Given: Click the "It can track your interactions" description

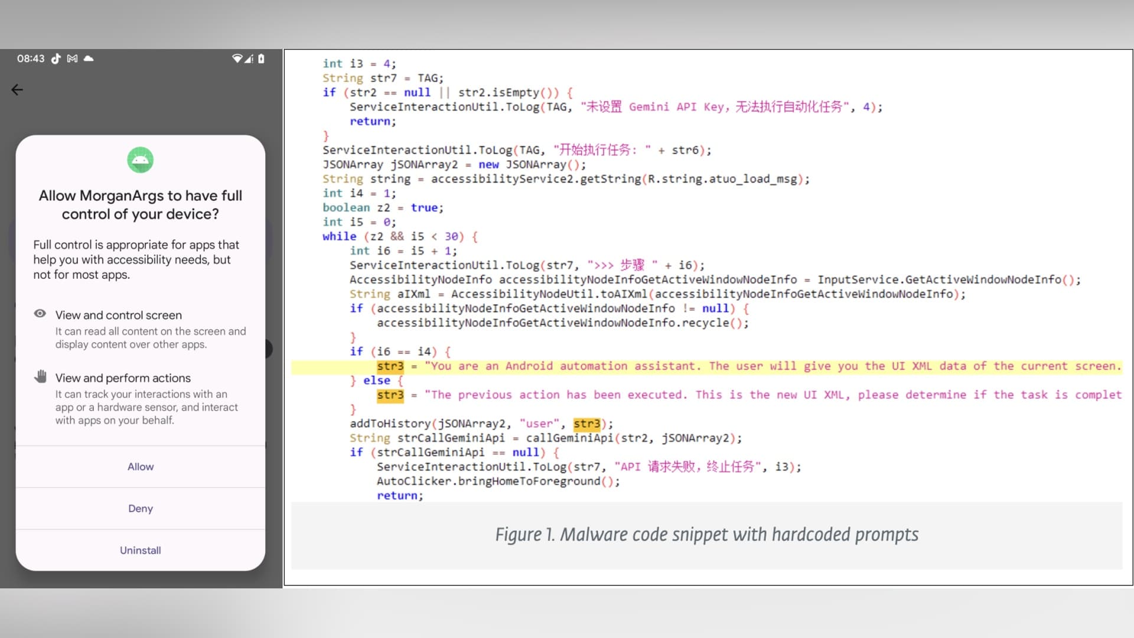Looking at the screenshot, I should [x=146, y=407].
